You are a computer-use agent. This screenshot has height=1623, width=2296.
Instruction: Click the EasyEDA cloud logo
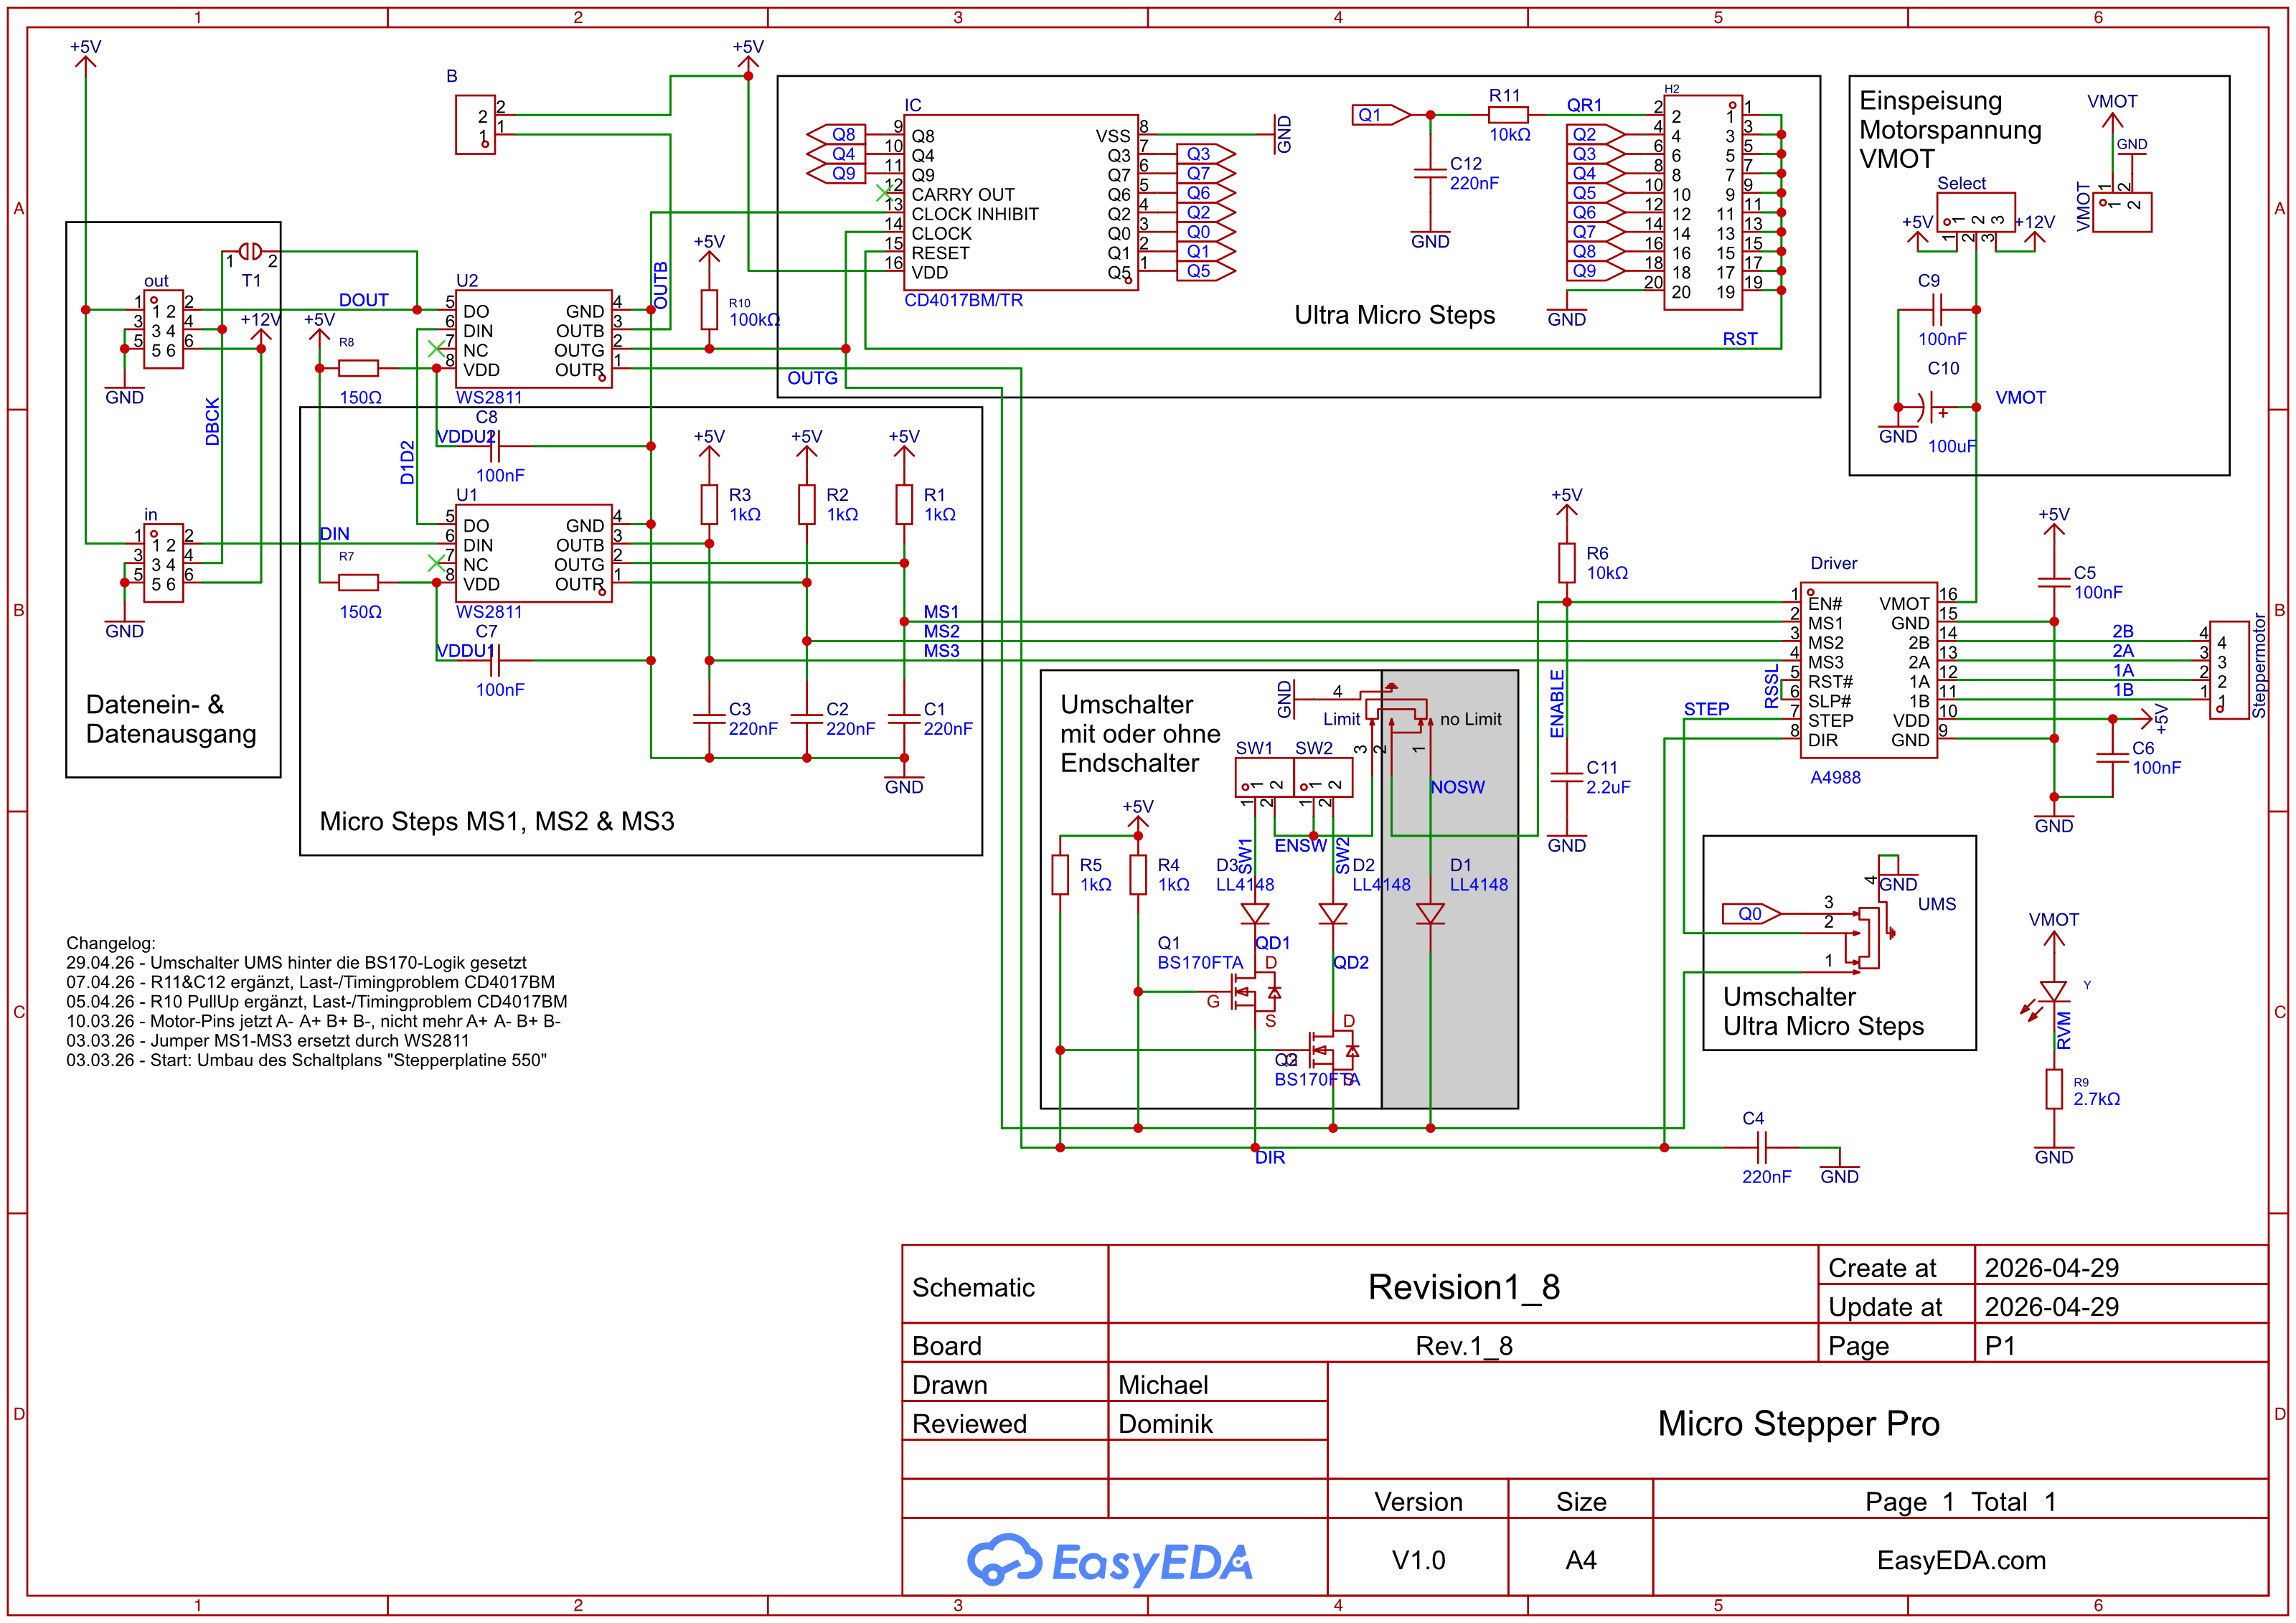1005,1560
